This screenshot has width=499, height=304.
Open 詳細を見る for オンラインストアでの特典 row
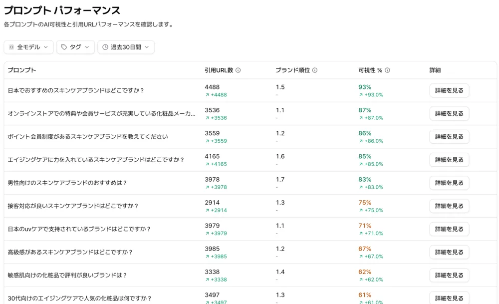(449, 114)
